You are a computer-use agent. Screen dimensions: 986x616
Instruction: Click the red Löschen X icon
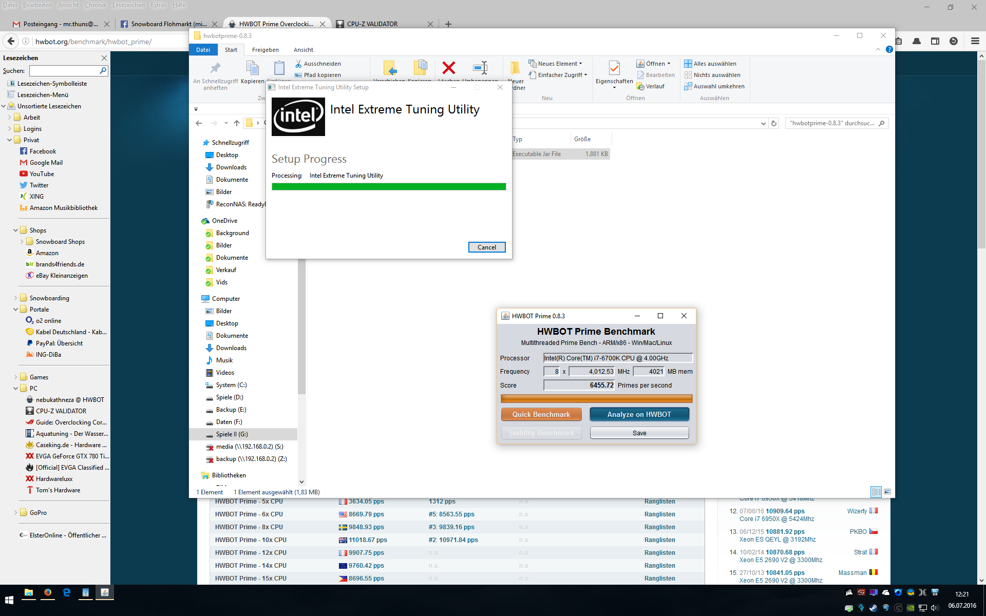click(x=449, y=68)
